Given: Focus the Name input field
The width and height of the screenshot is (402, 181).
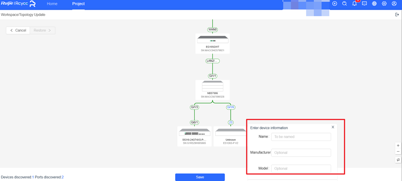Looking at the screenshot, I should tap(301, 137).
